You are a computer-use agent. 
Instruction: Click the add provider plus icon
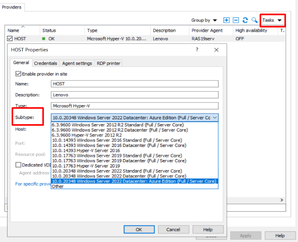226,20
